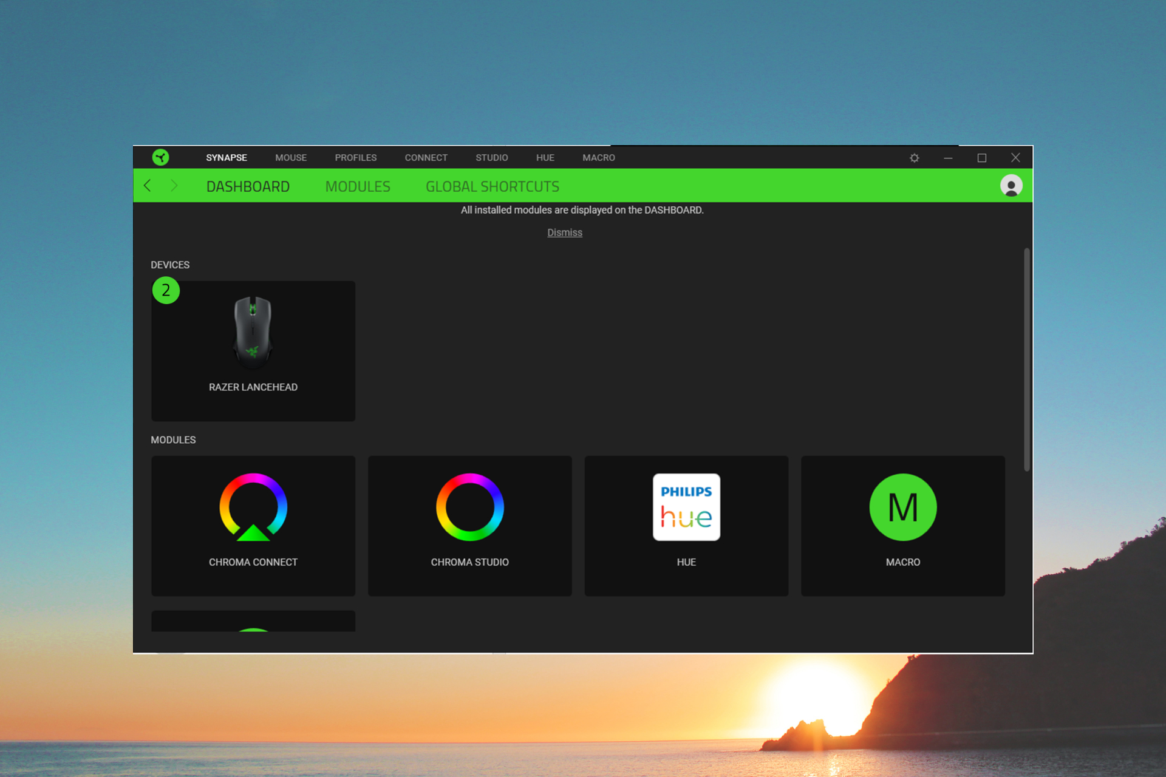The height and width of the screenshot is (777, 1166).
Task: Open the Philips Hue module icon
Action: click(x=686, y=507)
